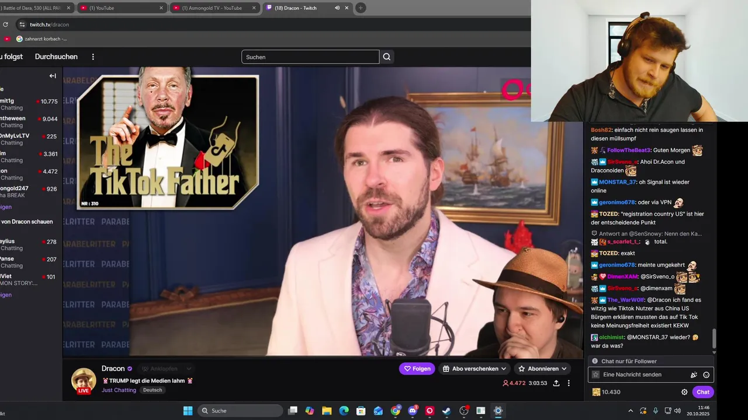Click the search magnifier button
Viewport: 748px width, 420px height.
click(x=387, y=57)
